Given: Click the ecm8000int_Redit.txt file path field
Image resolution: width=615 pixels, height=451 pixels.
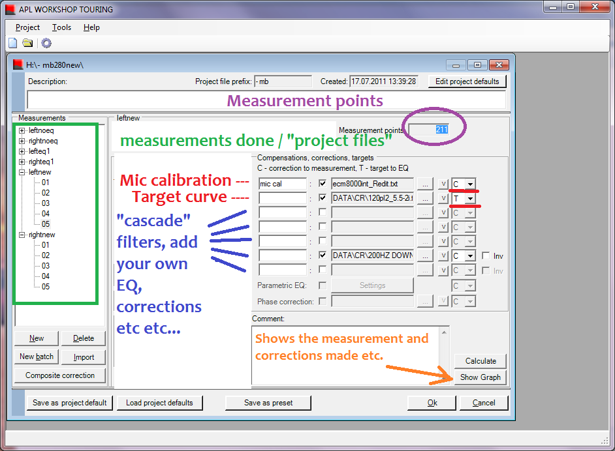Looking at the screenshot, I should click(x=372, y=184).
